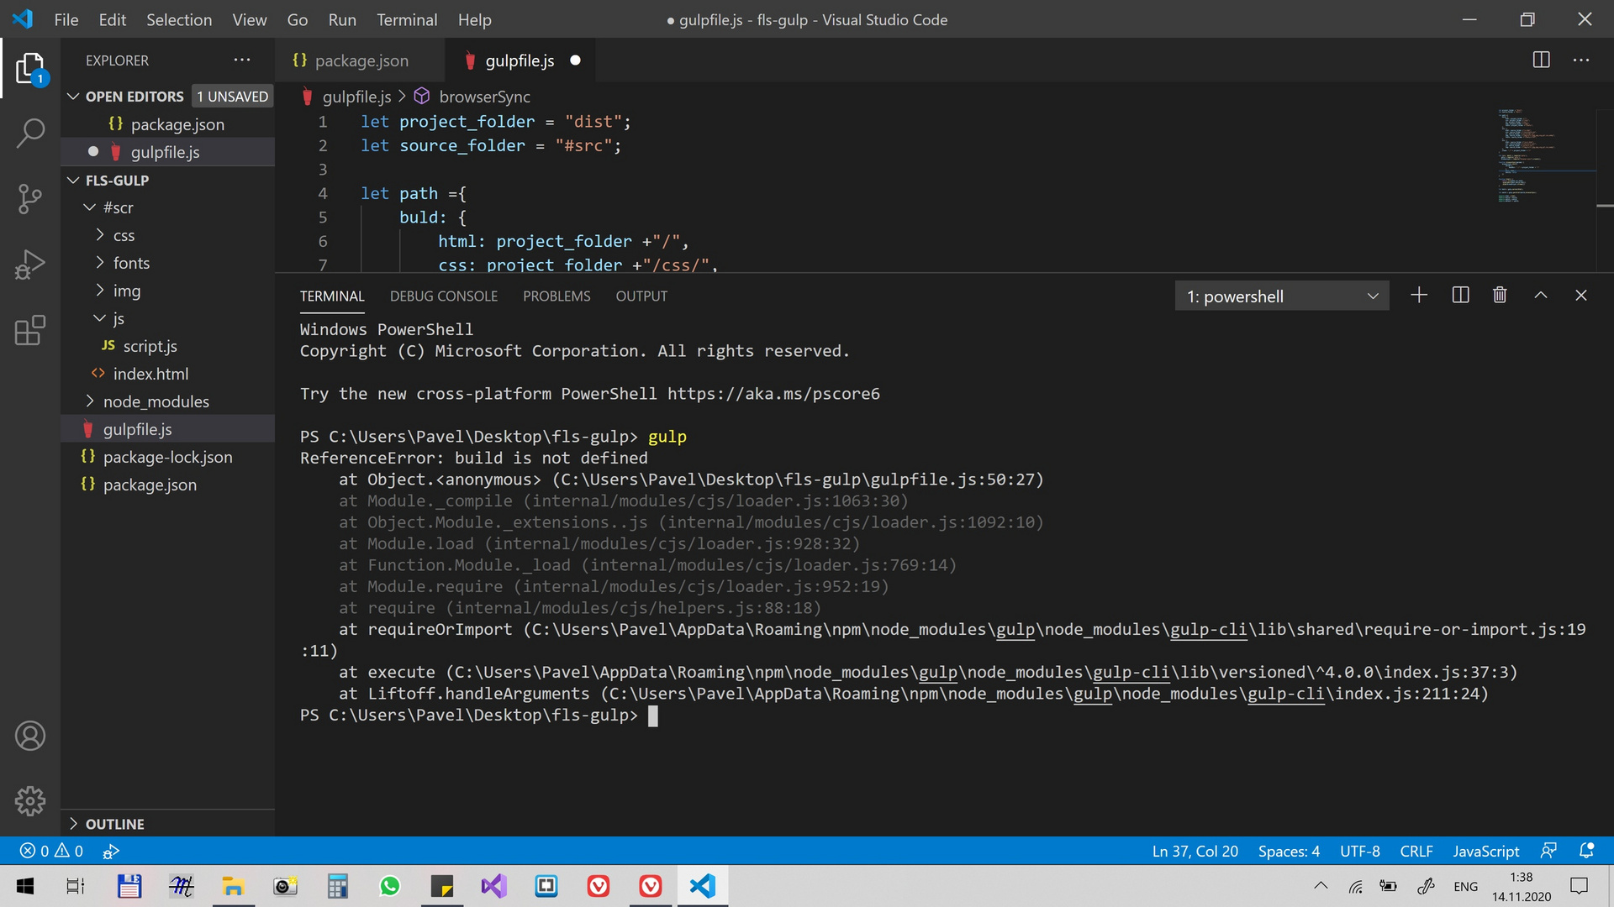Click the Windows Start button
1614x907 pixels.
click(x=25, y=886)
